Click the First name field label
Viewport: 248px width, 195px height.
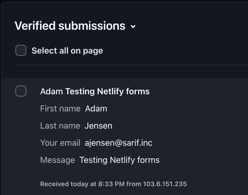[60, 108]
